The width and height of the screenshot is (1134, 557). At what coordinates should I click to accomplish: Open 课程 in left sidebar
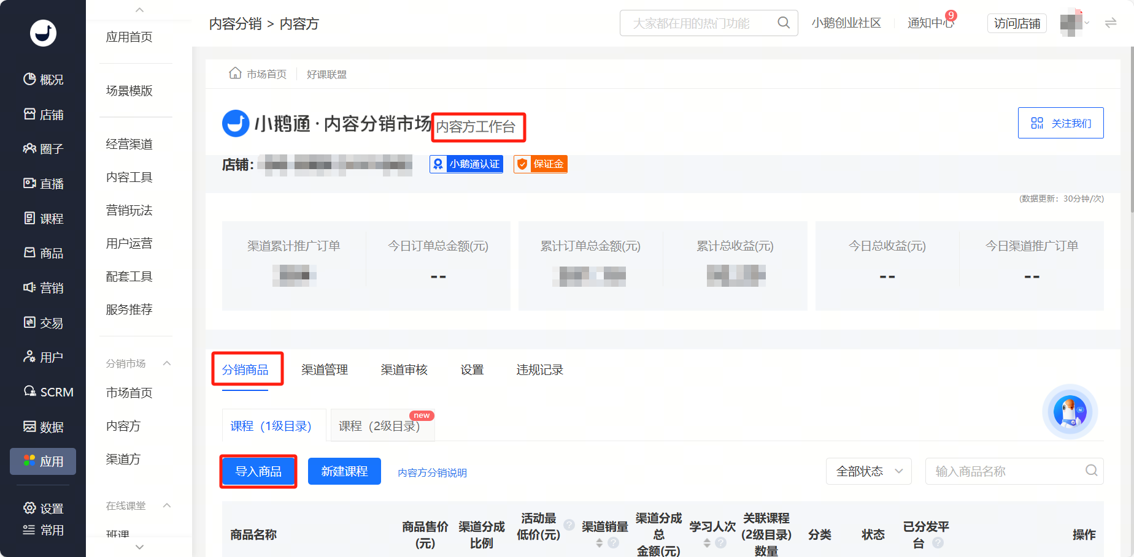point(43,219)
